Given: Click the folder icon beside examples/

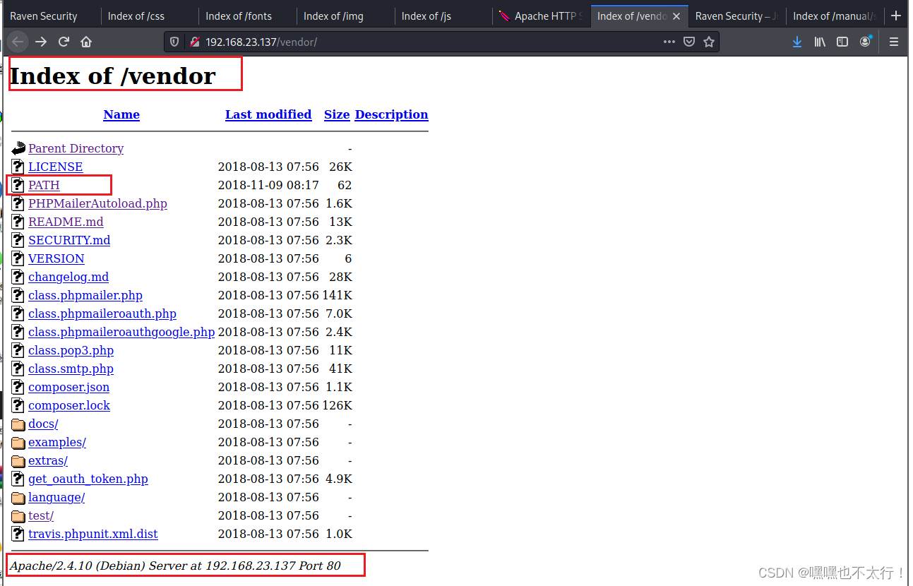Looking at the screenshot, I should (x=18, y=443).
